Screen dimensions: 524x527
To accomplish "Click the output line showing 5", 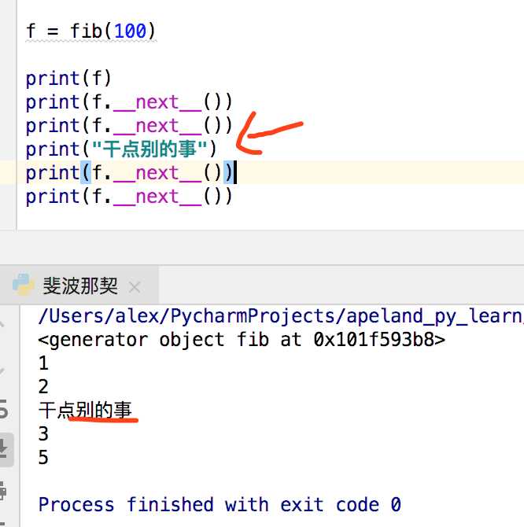I will coord(43,458).
